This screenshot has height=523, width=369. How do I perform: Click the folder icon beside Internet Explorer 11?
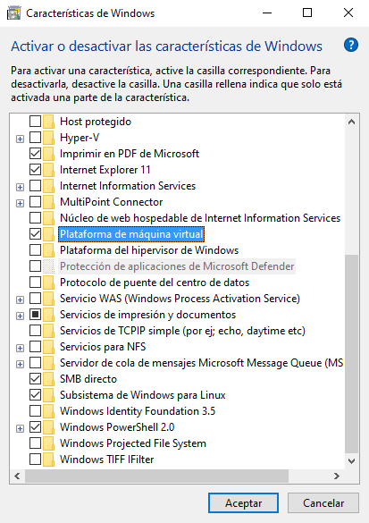[x=48, y=170]
